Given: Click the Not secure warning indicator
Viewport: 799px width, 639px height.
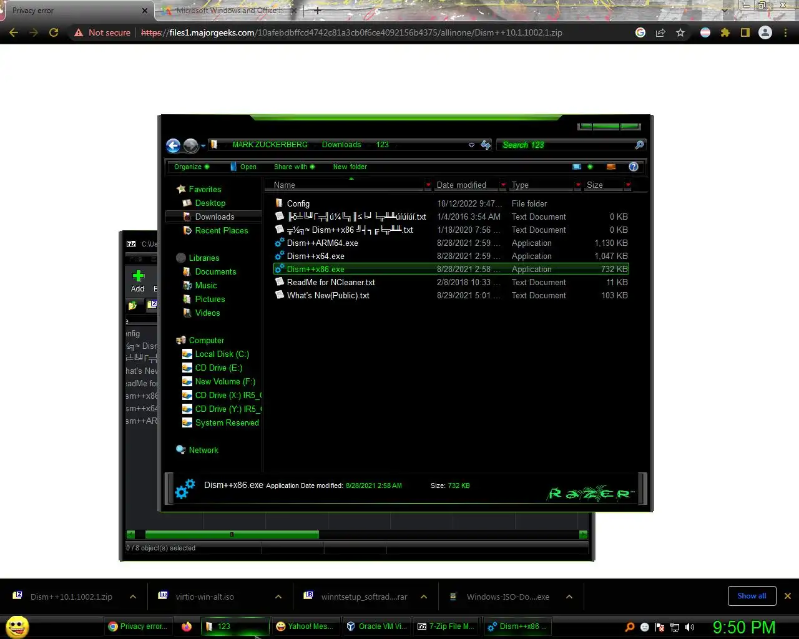Looking at the screenshot, I should click(x=102, y=32).
